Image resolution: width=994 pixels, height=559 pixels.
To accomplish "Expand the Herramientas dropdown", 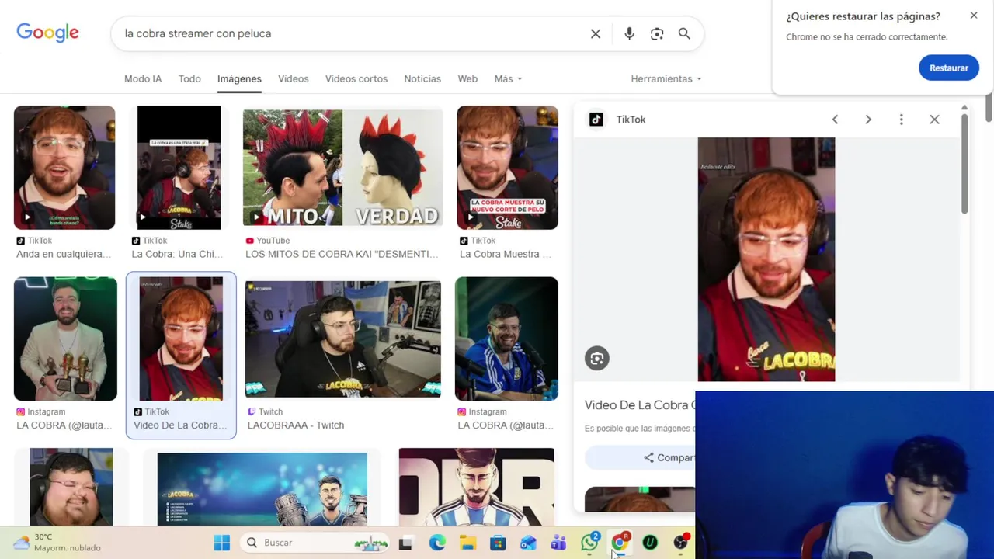I will click(x=666, y=78).
